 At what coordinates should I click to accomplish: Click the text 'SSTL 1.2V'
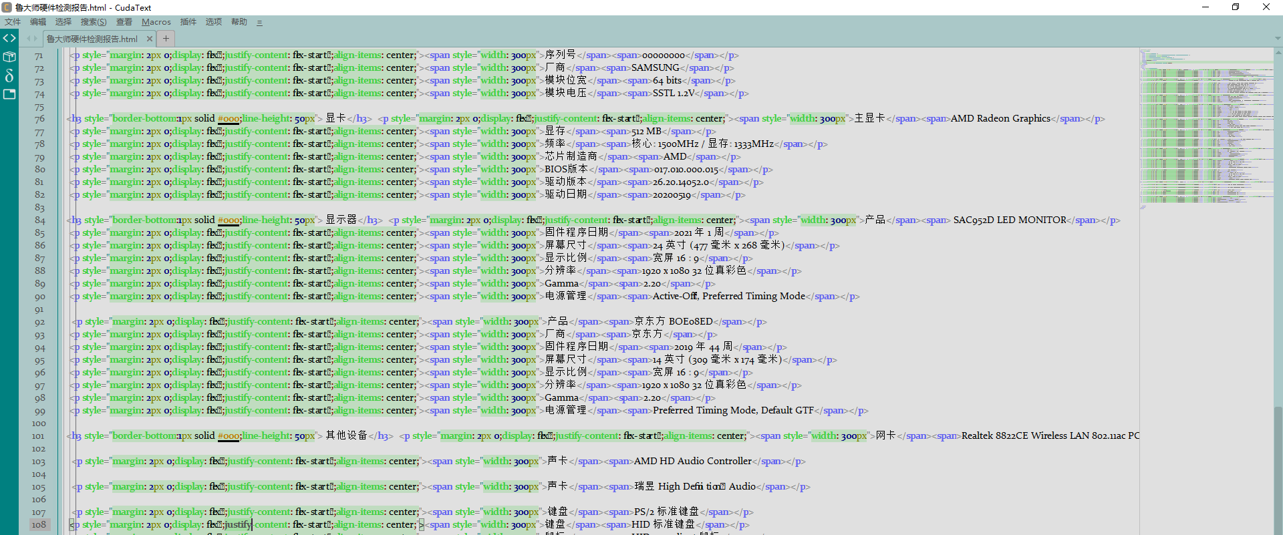[x=674, y=94]
